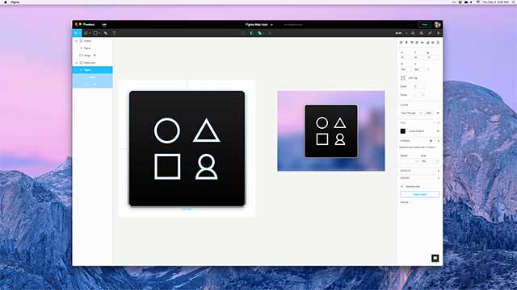517x290 pixels.
Task: Toggle the Contents only export checkbox
Action: [x=402, y=186]
